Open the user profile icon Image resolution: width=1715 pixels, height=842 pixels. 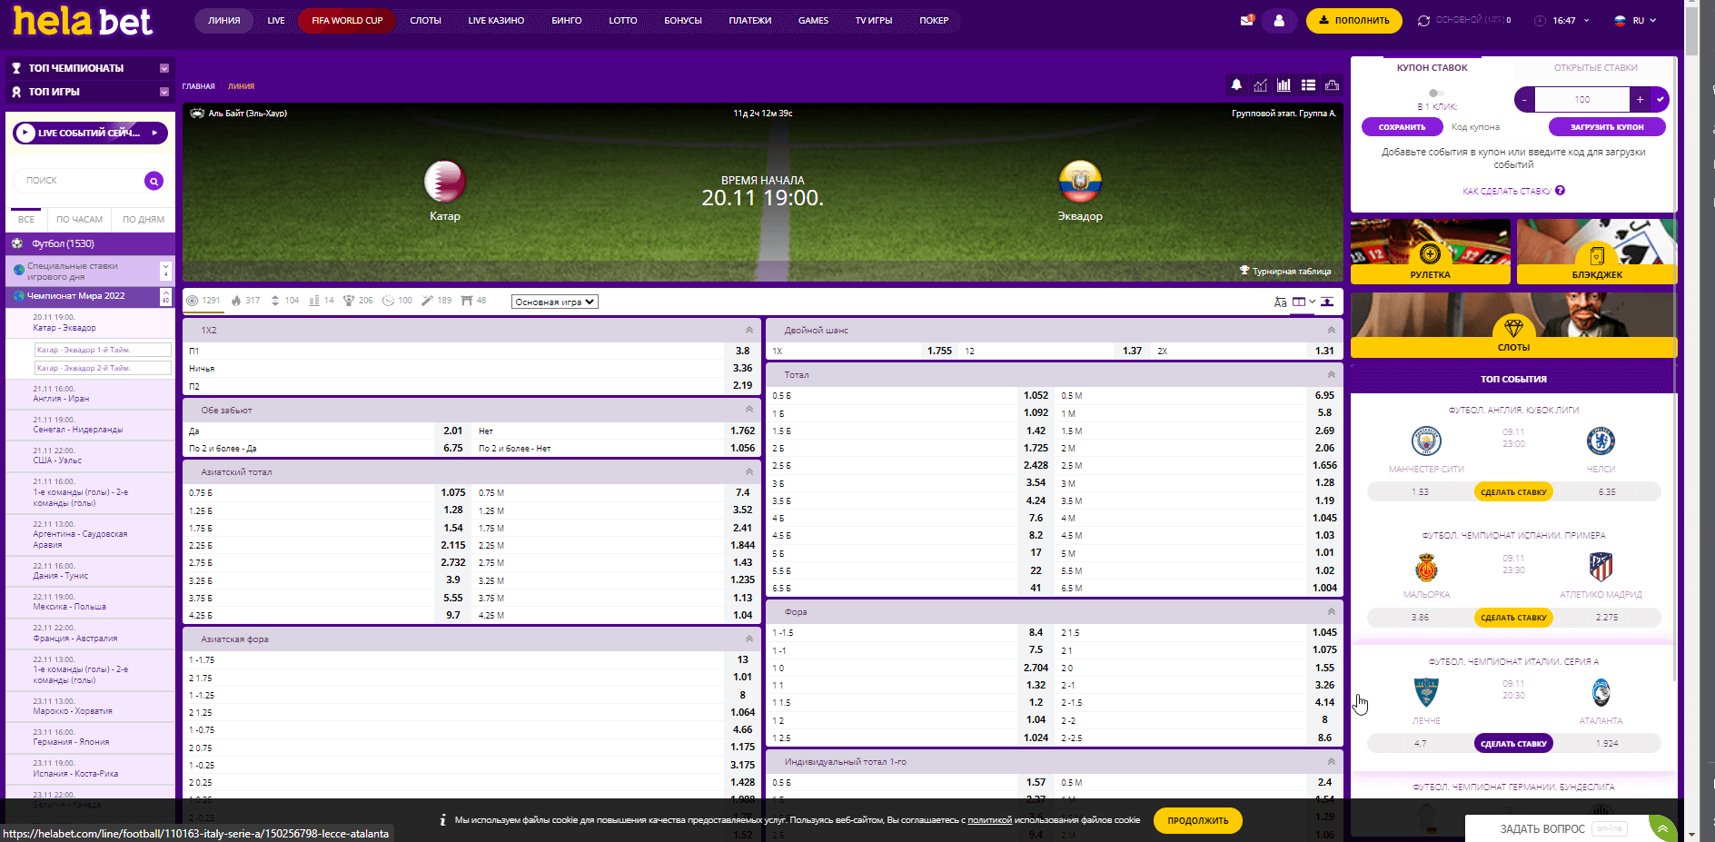click(1279, 20)
